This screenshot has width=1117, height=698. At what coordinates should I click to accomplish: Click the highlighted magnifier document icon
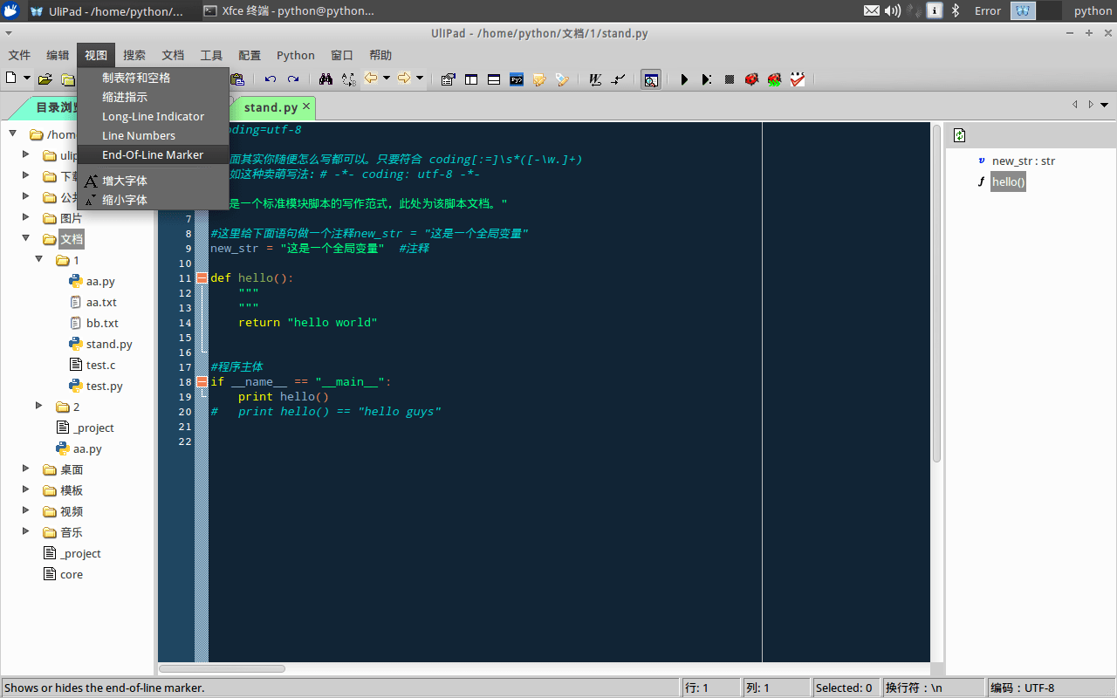(x=651, y=79)
